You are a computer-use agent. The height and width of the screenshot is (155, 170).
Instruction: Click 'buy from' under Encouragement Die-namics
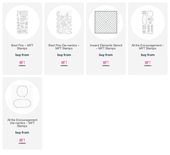coord(22,133)
